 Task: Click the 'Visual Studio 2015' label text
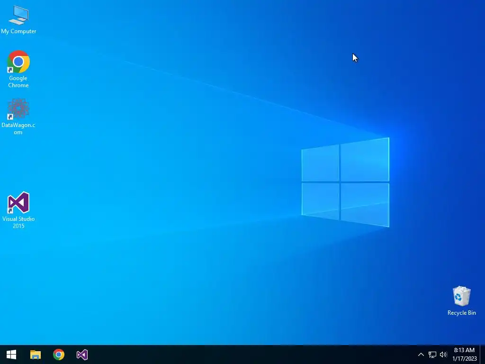tap(18, 222)
